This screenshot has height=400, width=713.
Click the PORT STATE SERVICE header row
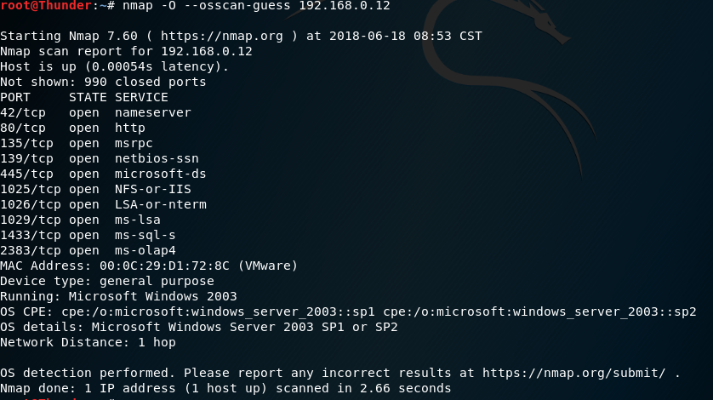point(84,97)
